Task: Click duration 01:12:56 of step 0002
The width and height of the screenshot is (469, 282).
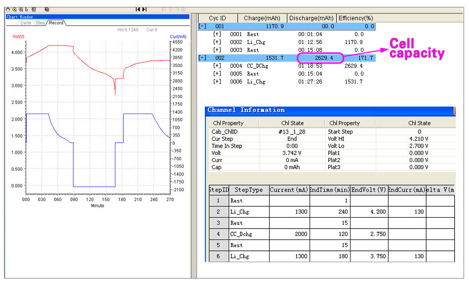Action: click(310, 42)
